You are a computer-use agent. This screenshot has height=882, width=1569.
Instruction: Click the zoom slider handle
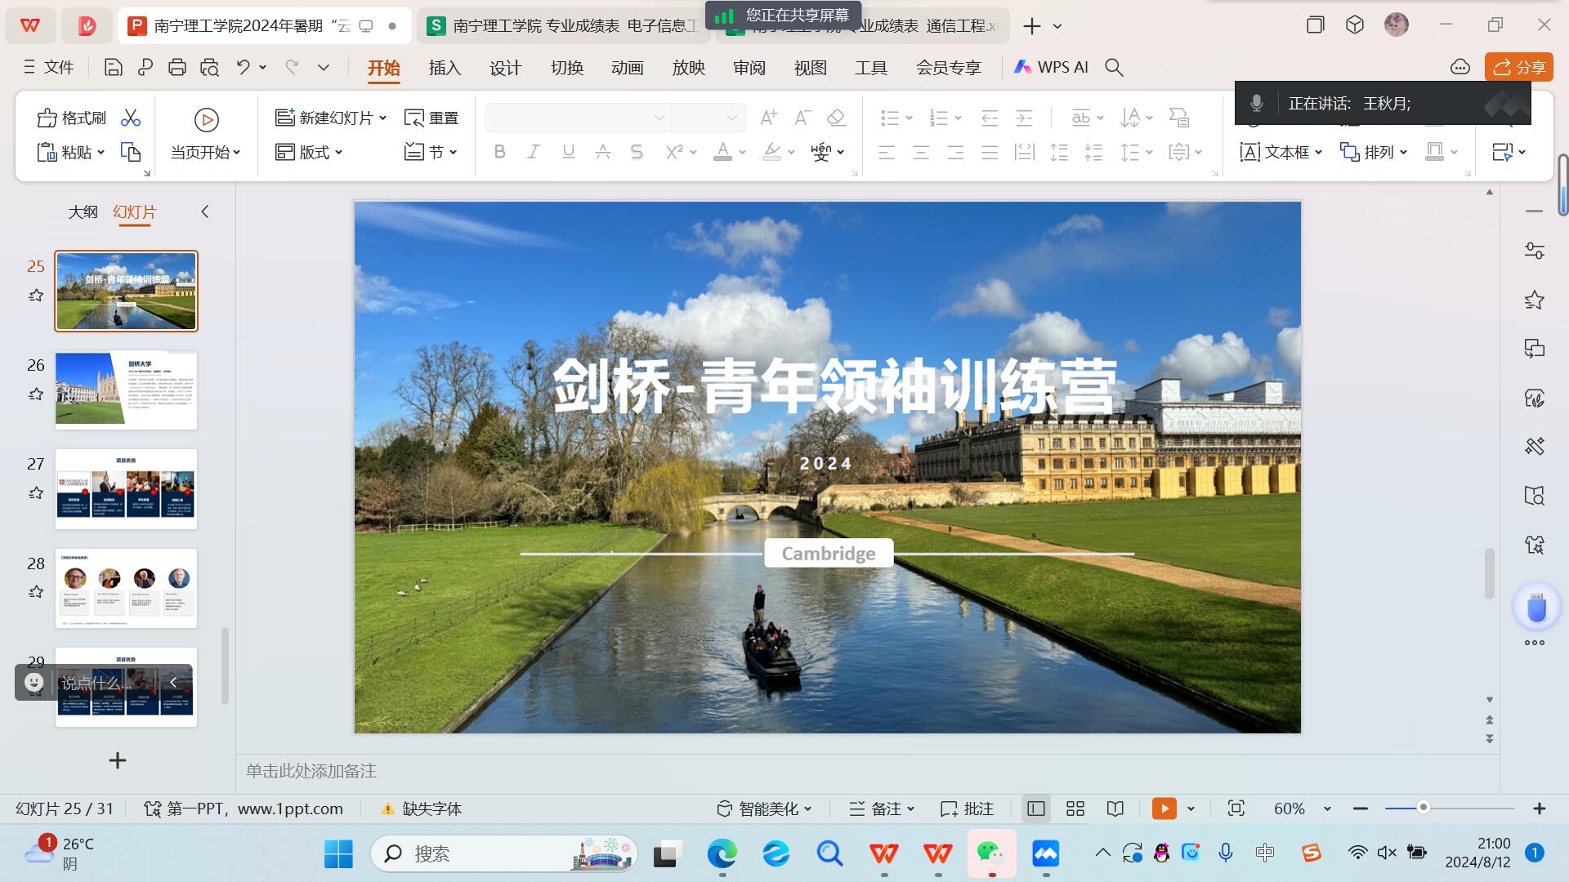[x=1423, y=808]
